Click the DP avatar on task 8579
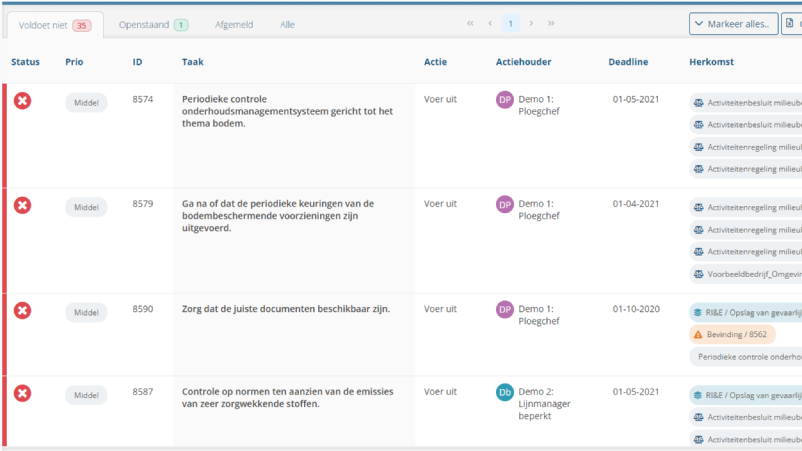Screen dimensions: 802x451 [x=505, y=204]
